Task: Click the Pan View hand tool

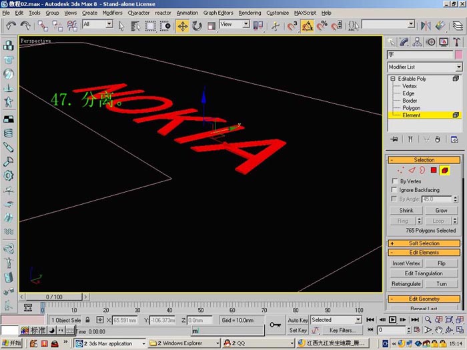Action: [439, 330]
